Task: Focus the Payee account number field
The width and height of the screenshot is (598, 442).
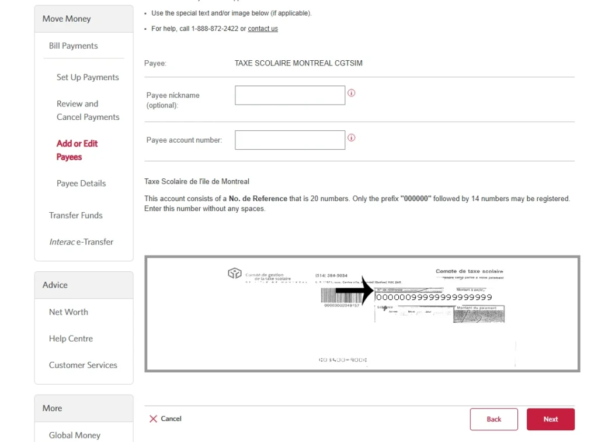Action: click(290, 140)
